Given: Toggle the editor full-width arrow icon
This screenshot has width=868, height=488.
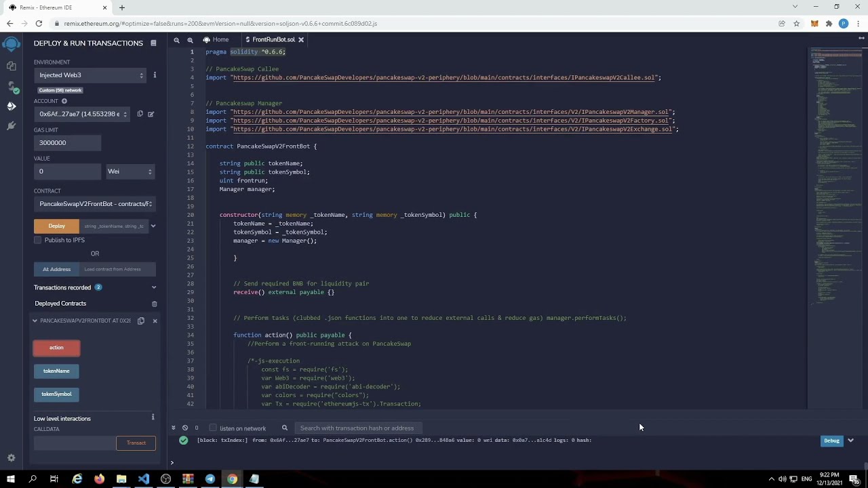Looking at the screenshot, I should tap(861, 38).
